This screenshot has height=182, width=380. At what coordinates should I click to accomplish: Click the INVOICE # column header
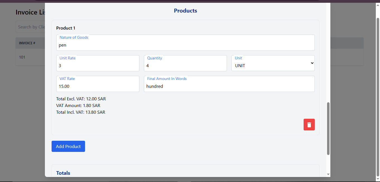(27, 43)
